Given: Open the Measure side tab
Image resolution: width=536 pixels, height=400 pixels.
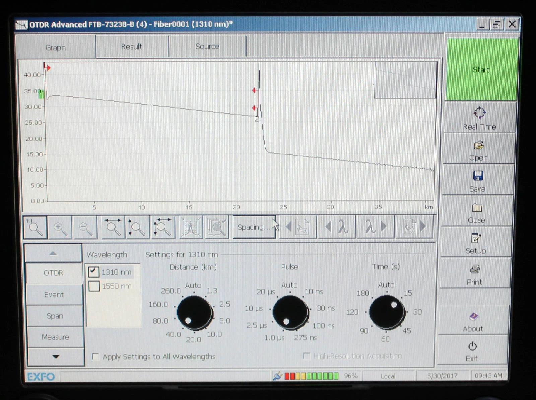Looking at the screenshot, I should [x=55, y=337].
